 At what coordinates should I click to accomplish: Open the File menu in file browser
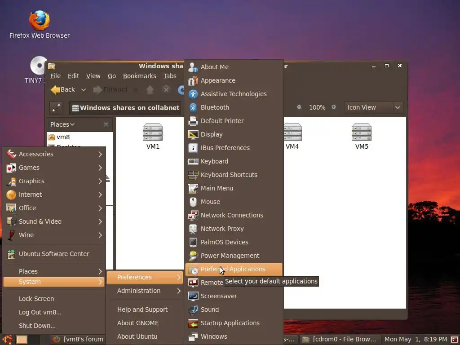click(55, 76)
